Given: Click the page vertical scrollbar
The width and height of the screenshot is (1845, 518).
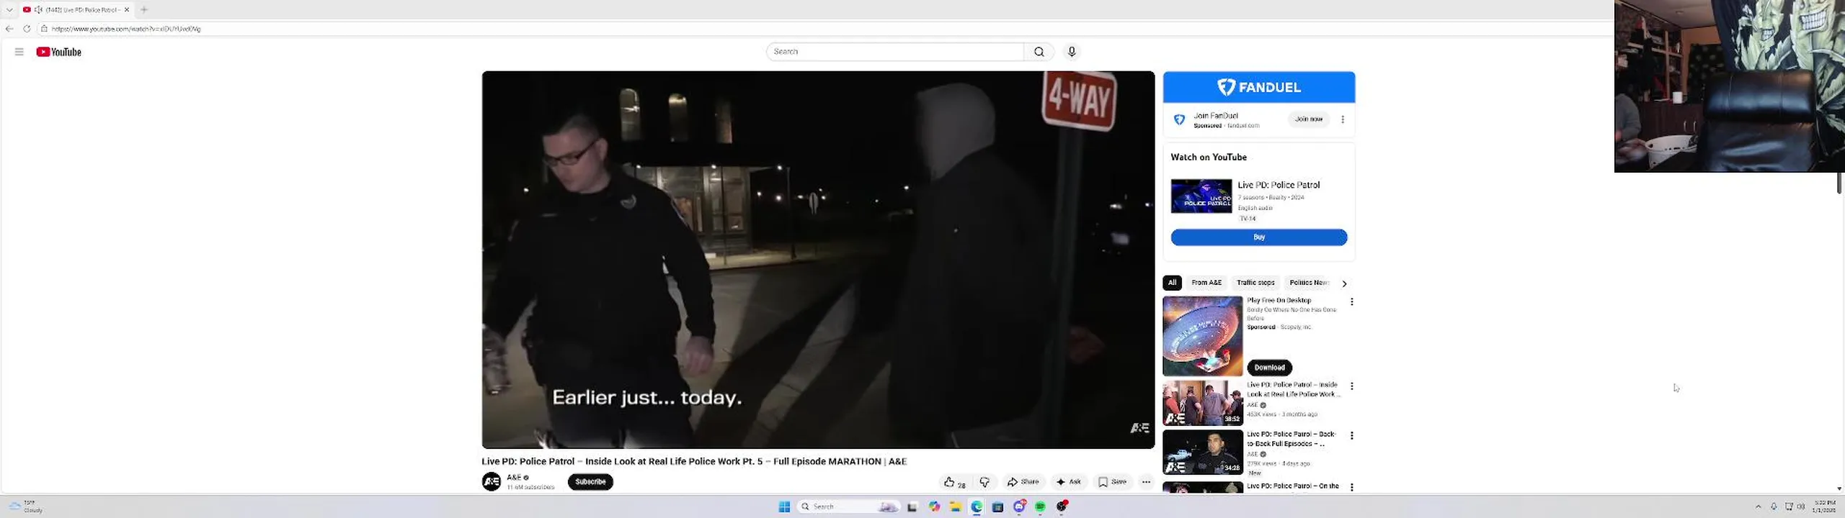Looking at the screenshot, I should [x=1839, y=183].
